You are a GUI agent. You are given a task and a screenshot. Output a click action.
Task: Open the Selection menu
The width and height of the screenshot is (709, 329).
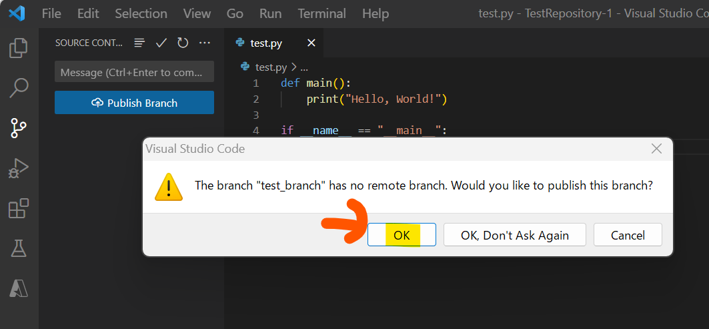141,13
